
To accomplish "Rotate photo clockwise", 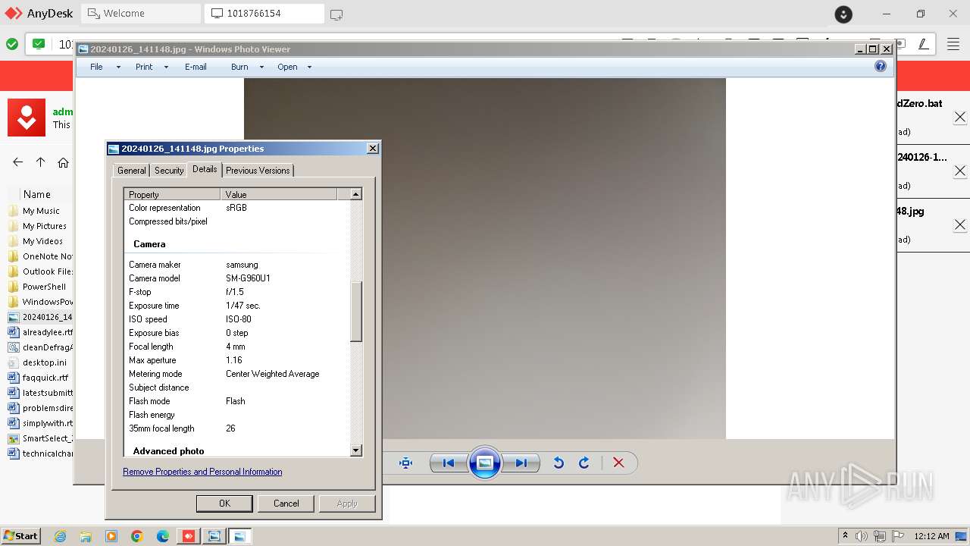I will 584,463.
